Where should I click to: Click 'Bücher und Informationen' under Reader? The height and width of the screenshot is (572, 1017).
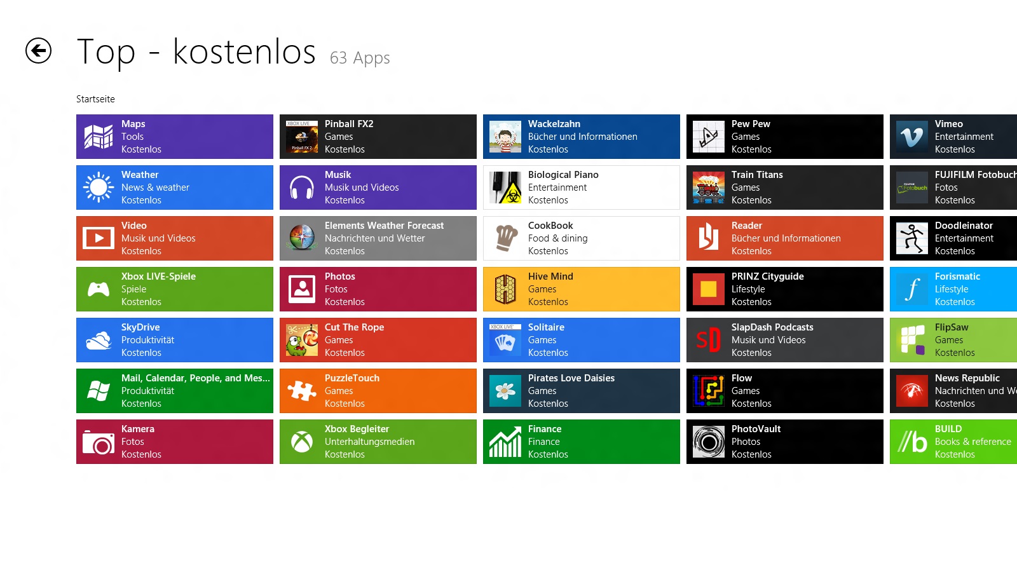pyautogui.click(x=786, y=238)
